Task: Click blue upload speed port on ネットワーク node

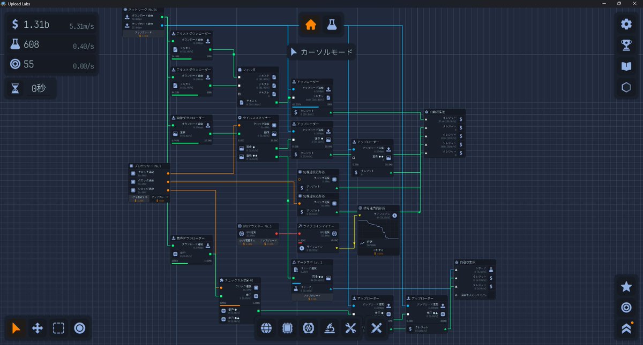Action: [x=162, y=25]
